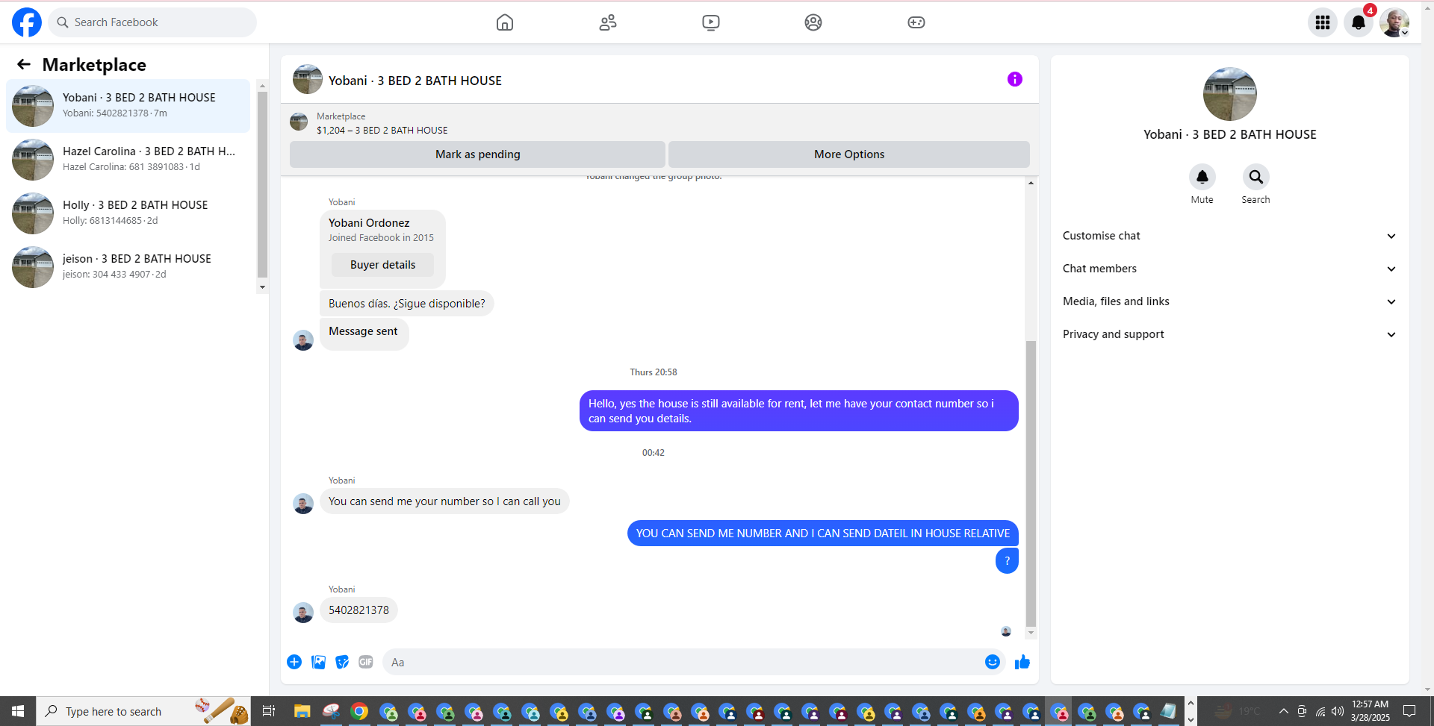Expand the Customise chat section
Viewport: 1434px width, 726px height.
tap(1229, 236)
